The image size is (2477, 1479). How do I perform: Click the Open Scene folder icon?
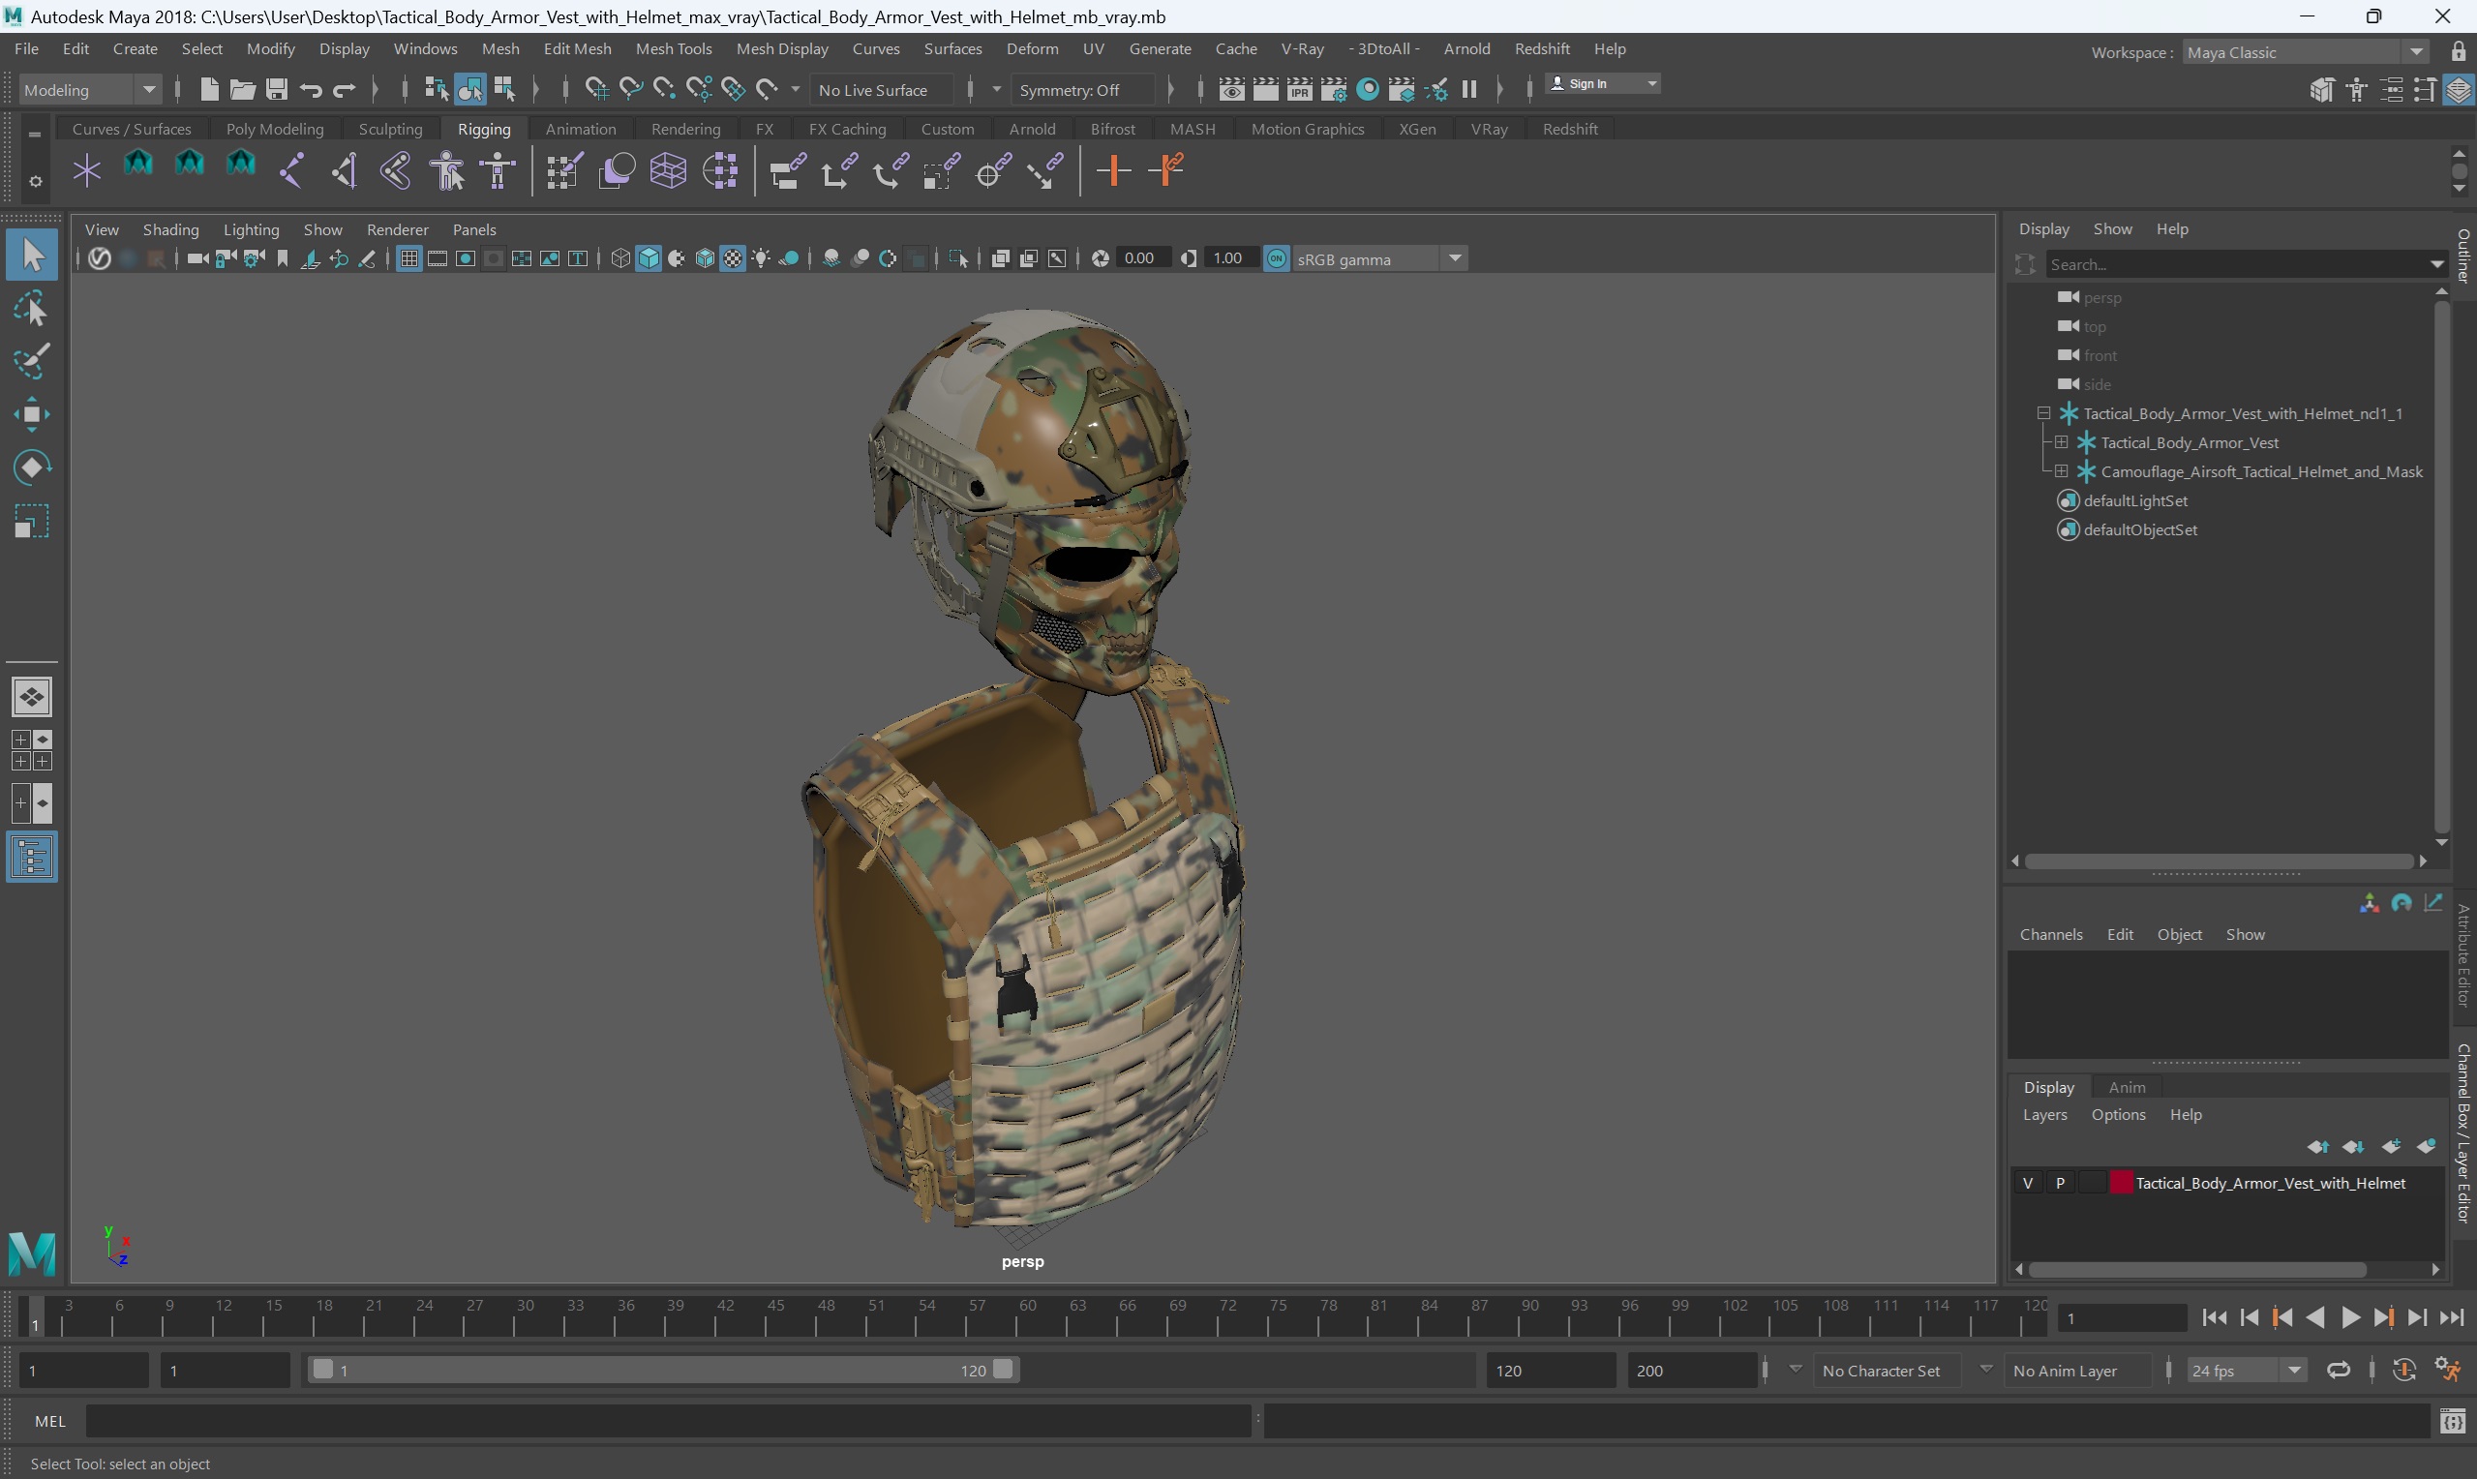point(242,90)
